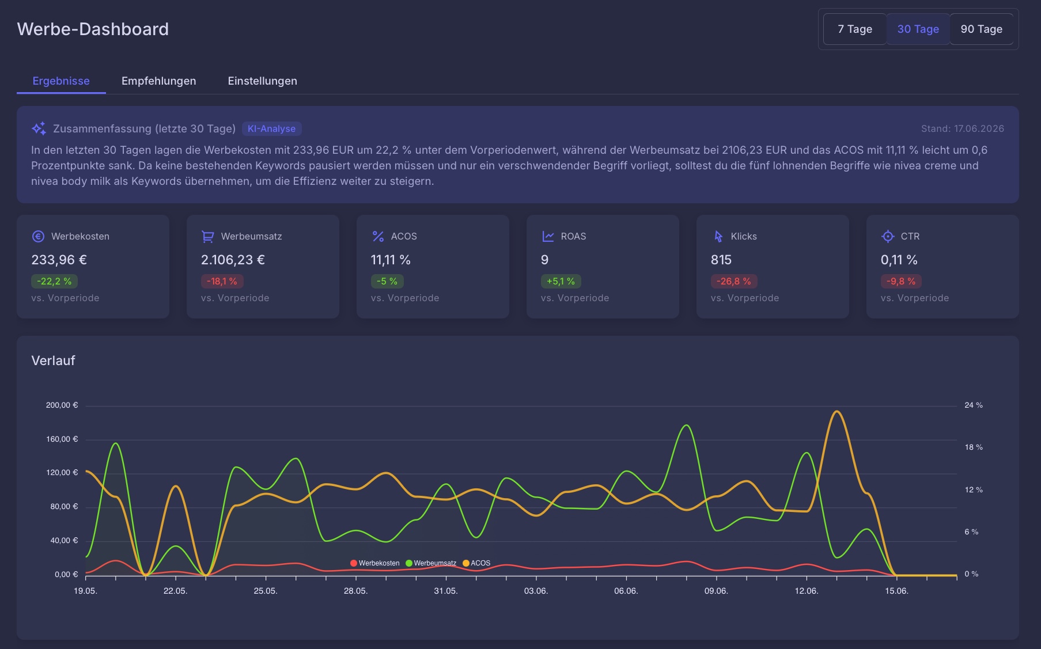Toggle the Werbekosten series in the chart legend
The width and height of the screenshot is (1041, 649).
375,563
